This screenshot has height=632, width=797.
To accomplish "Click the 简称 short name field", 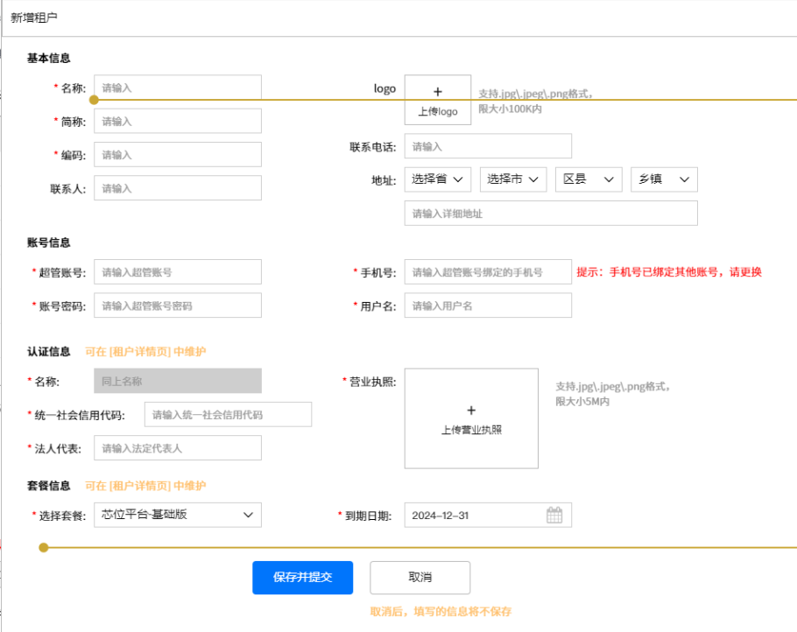I will coord(178,121).
